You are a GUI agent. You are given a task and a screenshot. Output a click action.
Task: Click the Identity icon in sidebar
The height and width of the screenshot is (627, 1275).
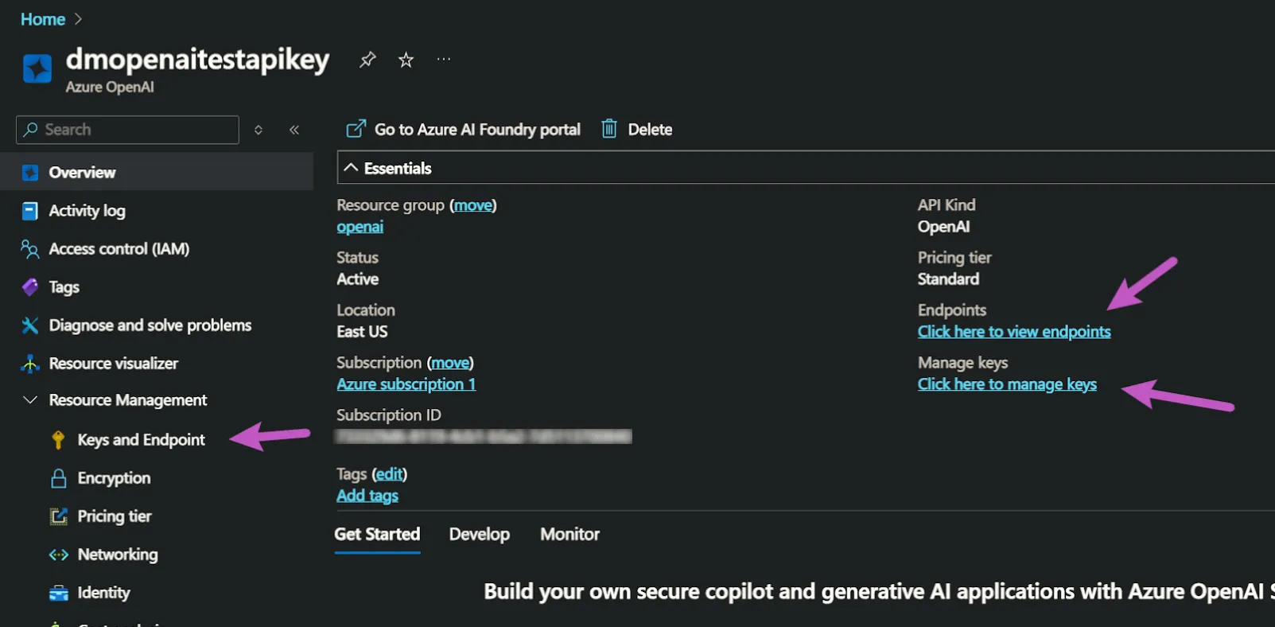[x=59, y=593]
